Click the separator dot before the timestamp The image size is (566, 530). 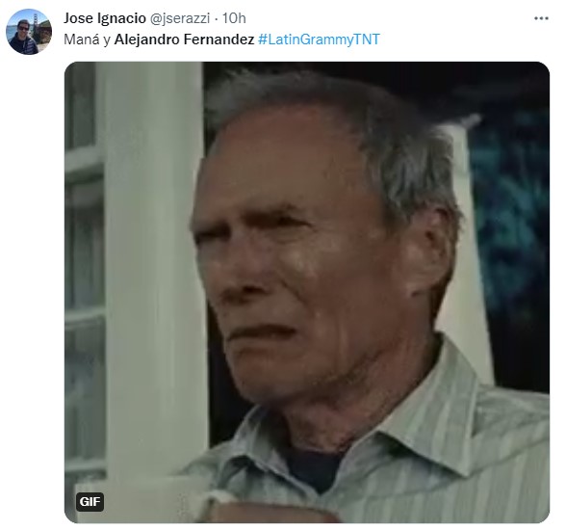coord(216,18)
